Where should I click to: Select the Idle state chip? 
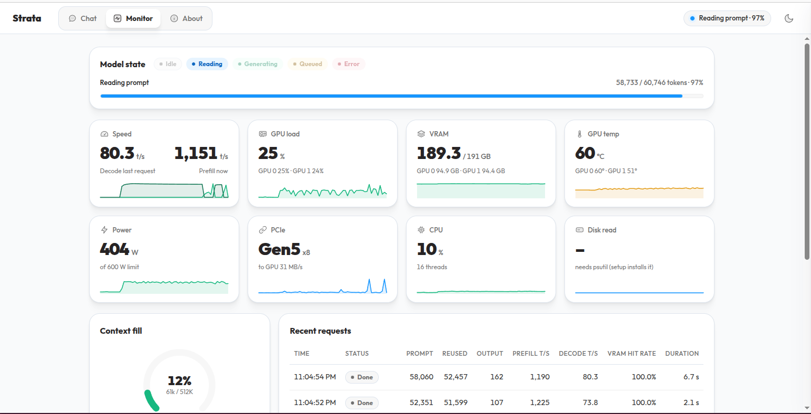pyautogui.click(x=168, y=64)
